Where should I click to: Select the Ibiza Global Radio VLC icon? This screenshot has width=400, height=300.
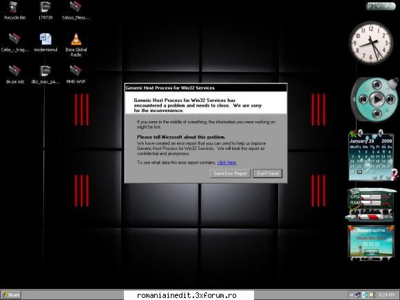point(76,45)
